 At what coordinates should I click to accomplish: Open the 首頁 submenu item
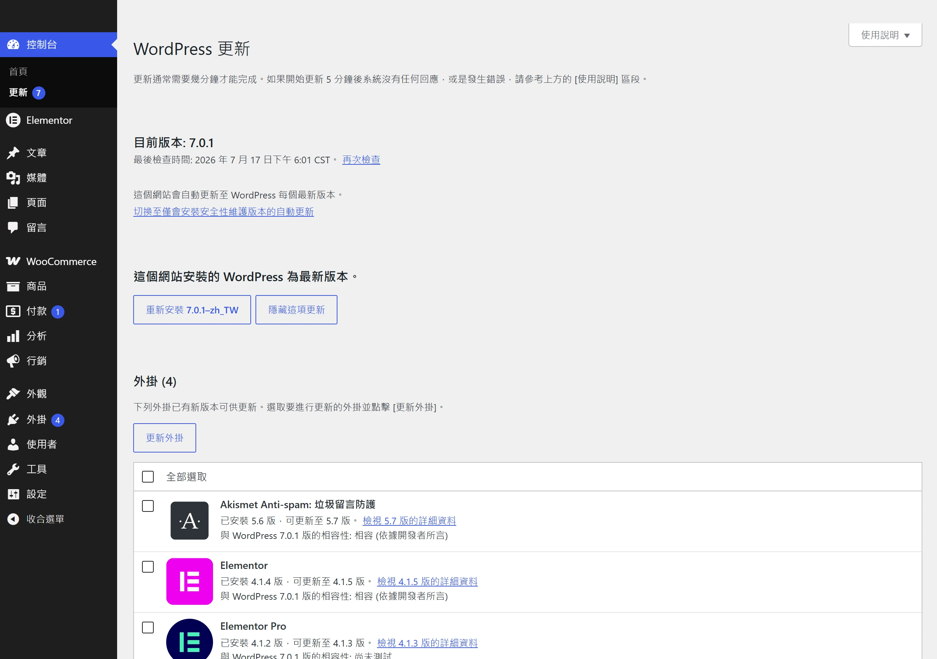(18, 71)
